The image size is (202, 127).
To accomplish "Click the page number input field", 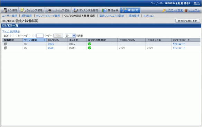I will point(40,36).
